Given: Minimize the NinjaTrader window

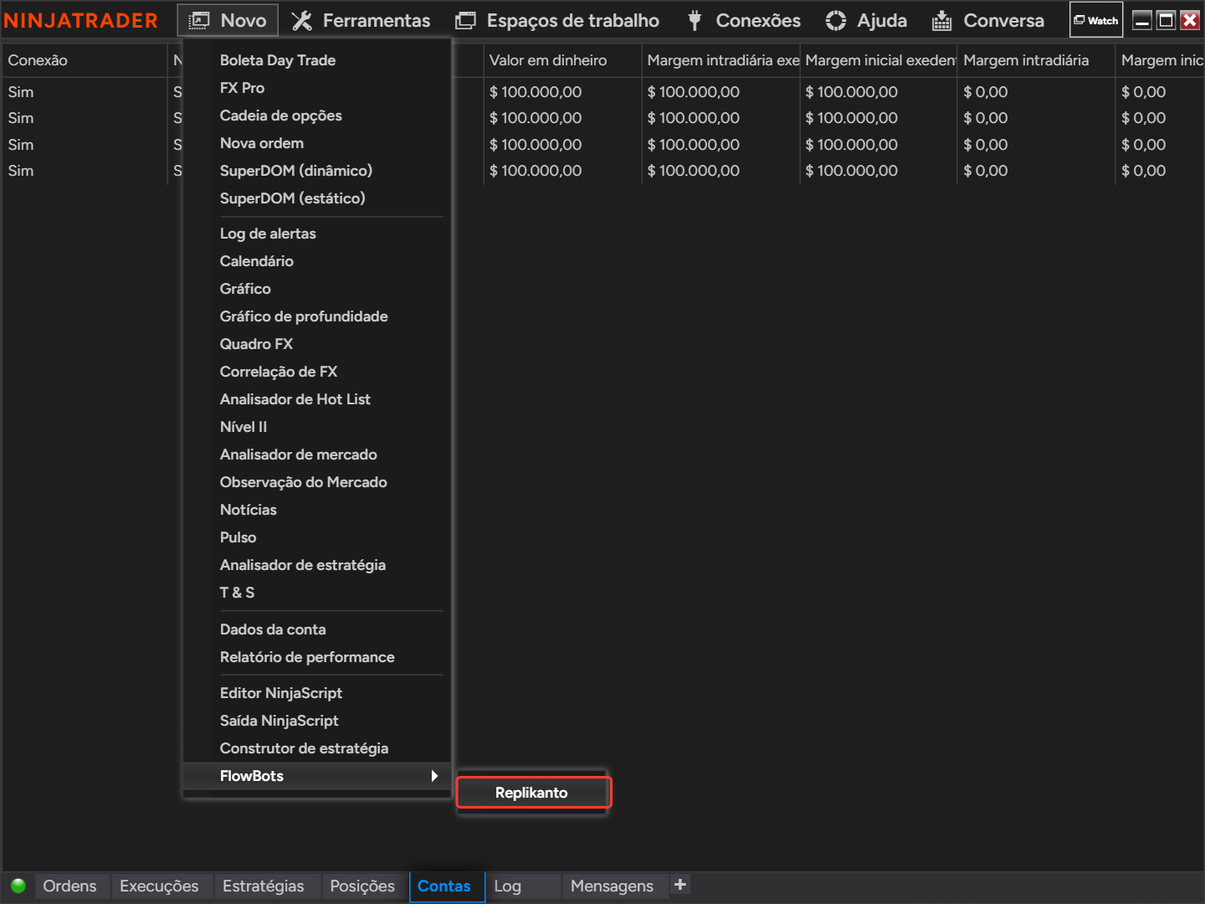Looking at the screenshot, I should coord(1142,20).
